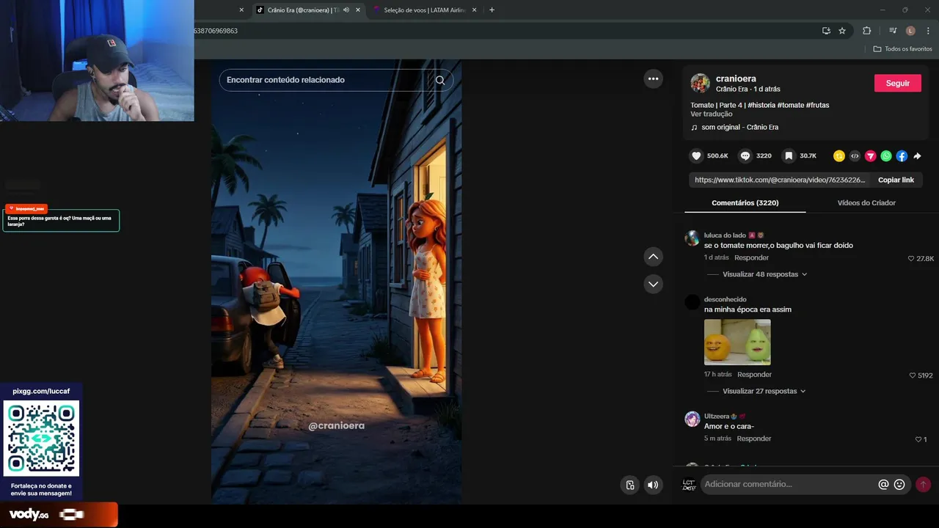Screen dimensions: 939x528
Task: Open #tomate hashtag
Action: (x=792, y=106)
